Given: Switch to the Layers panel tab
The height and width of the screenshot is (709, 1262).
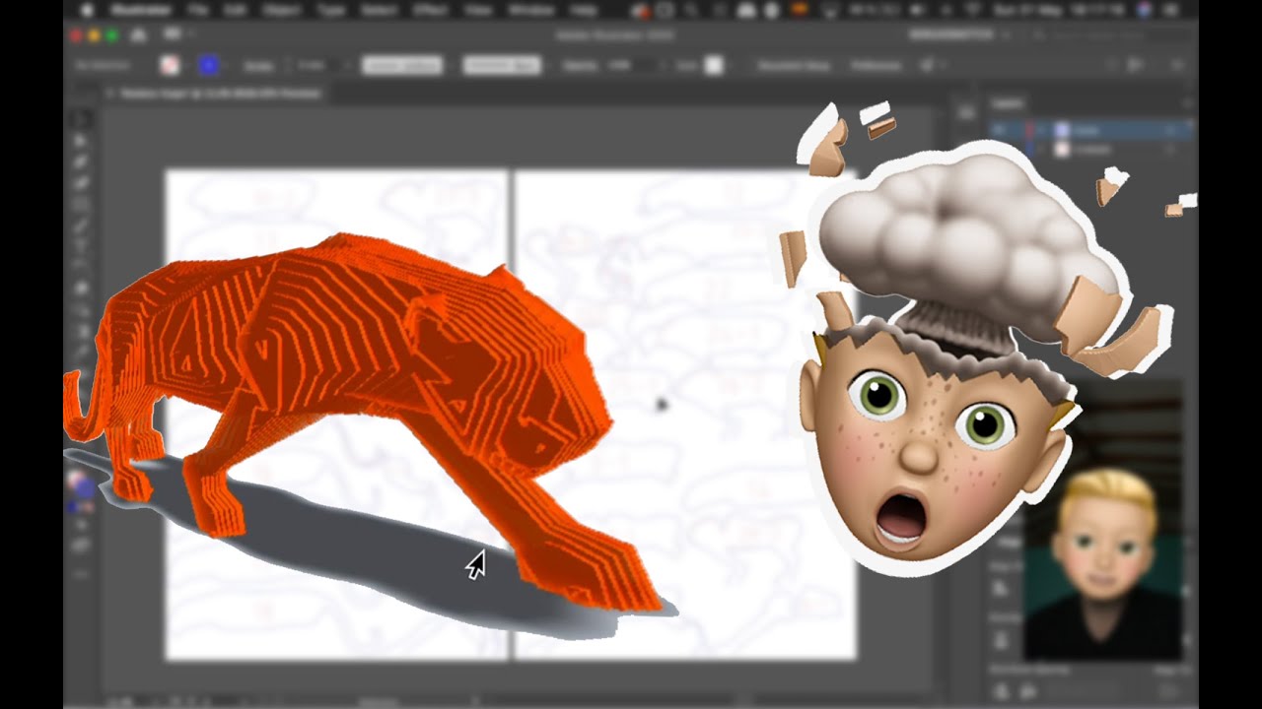Looking at the screenshot, I should pos(1008,102).
